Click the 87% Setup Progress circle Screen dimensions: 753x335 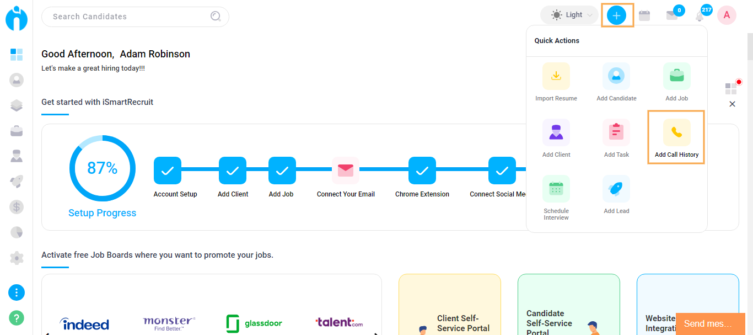[103, 168]
